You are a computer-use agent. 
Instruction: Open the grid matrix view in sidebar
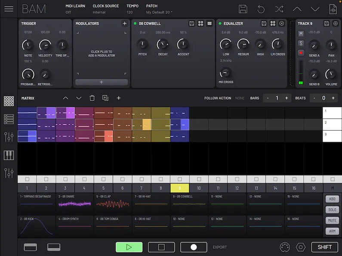coord(9,101)
